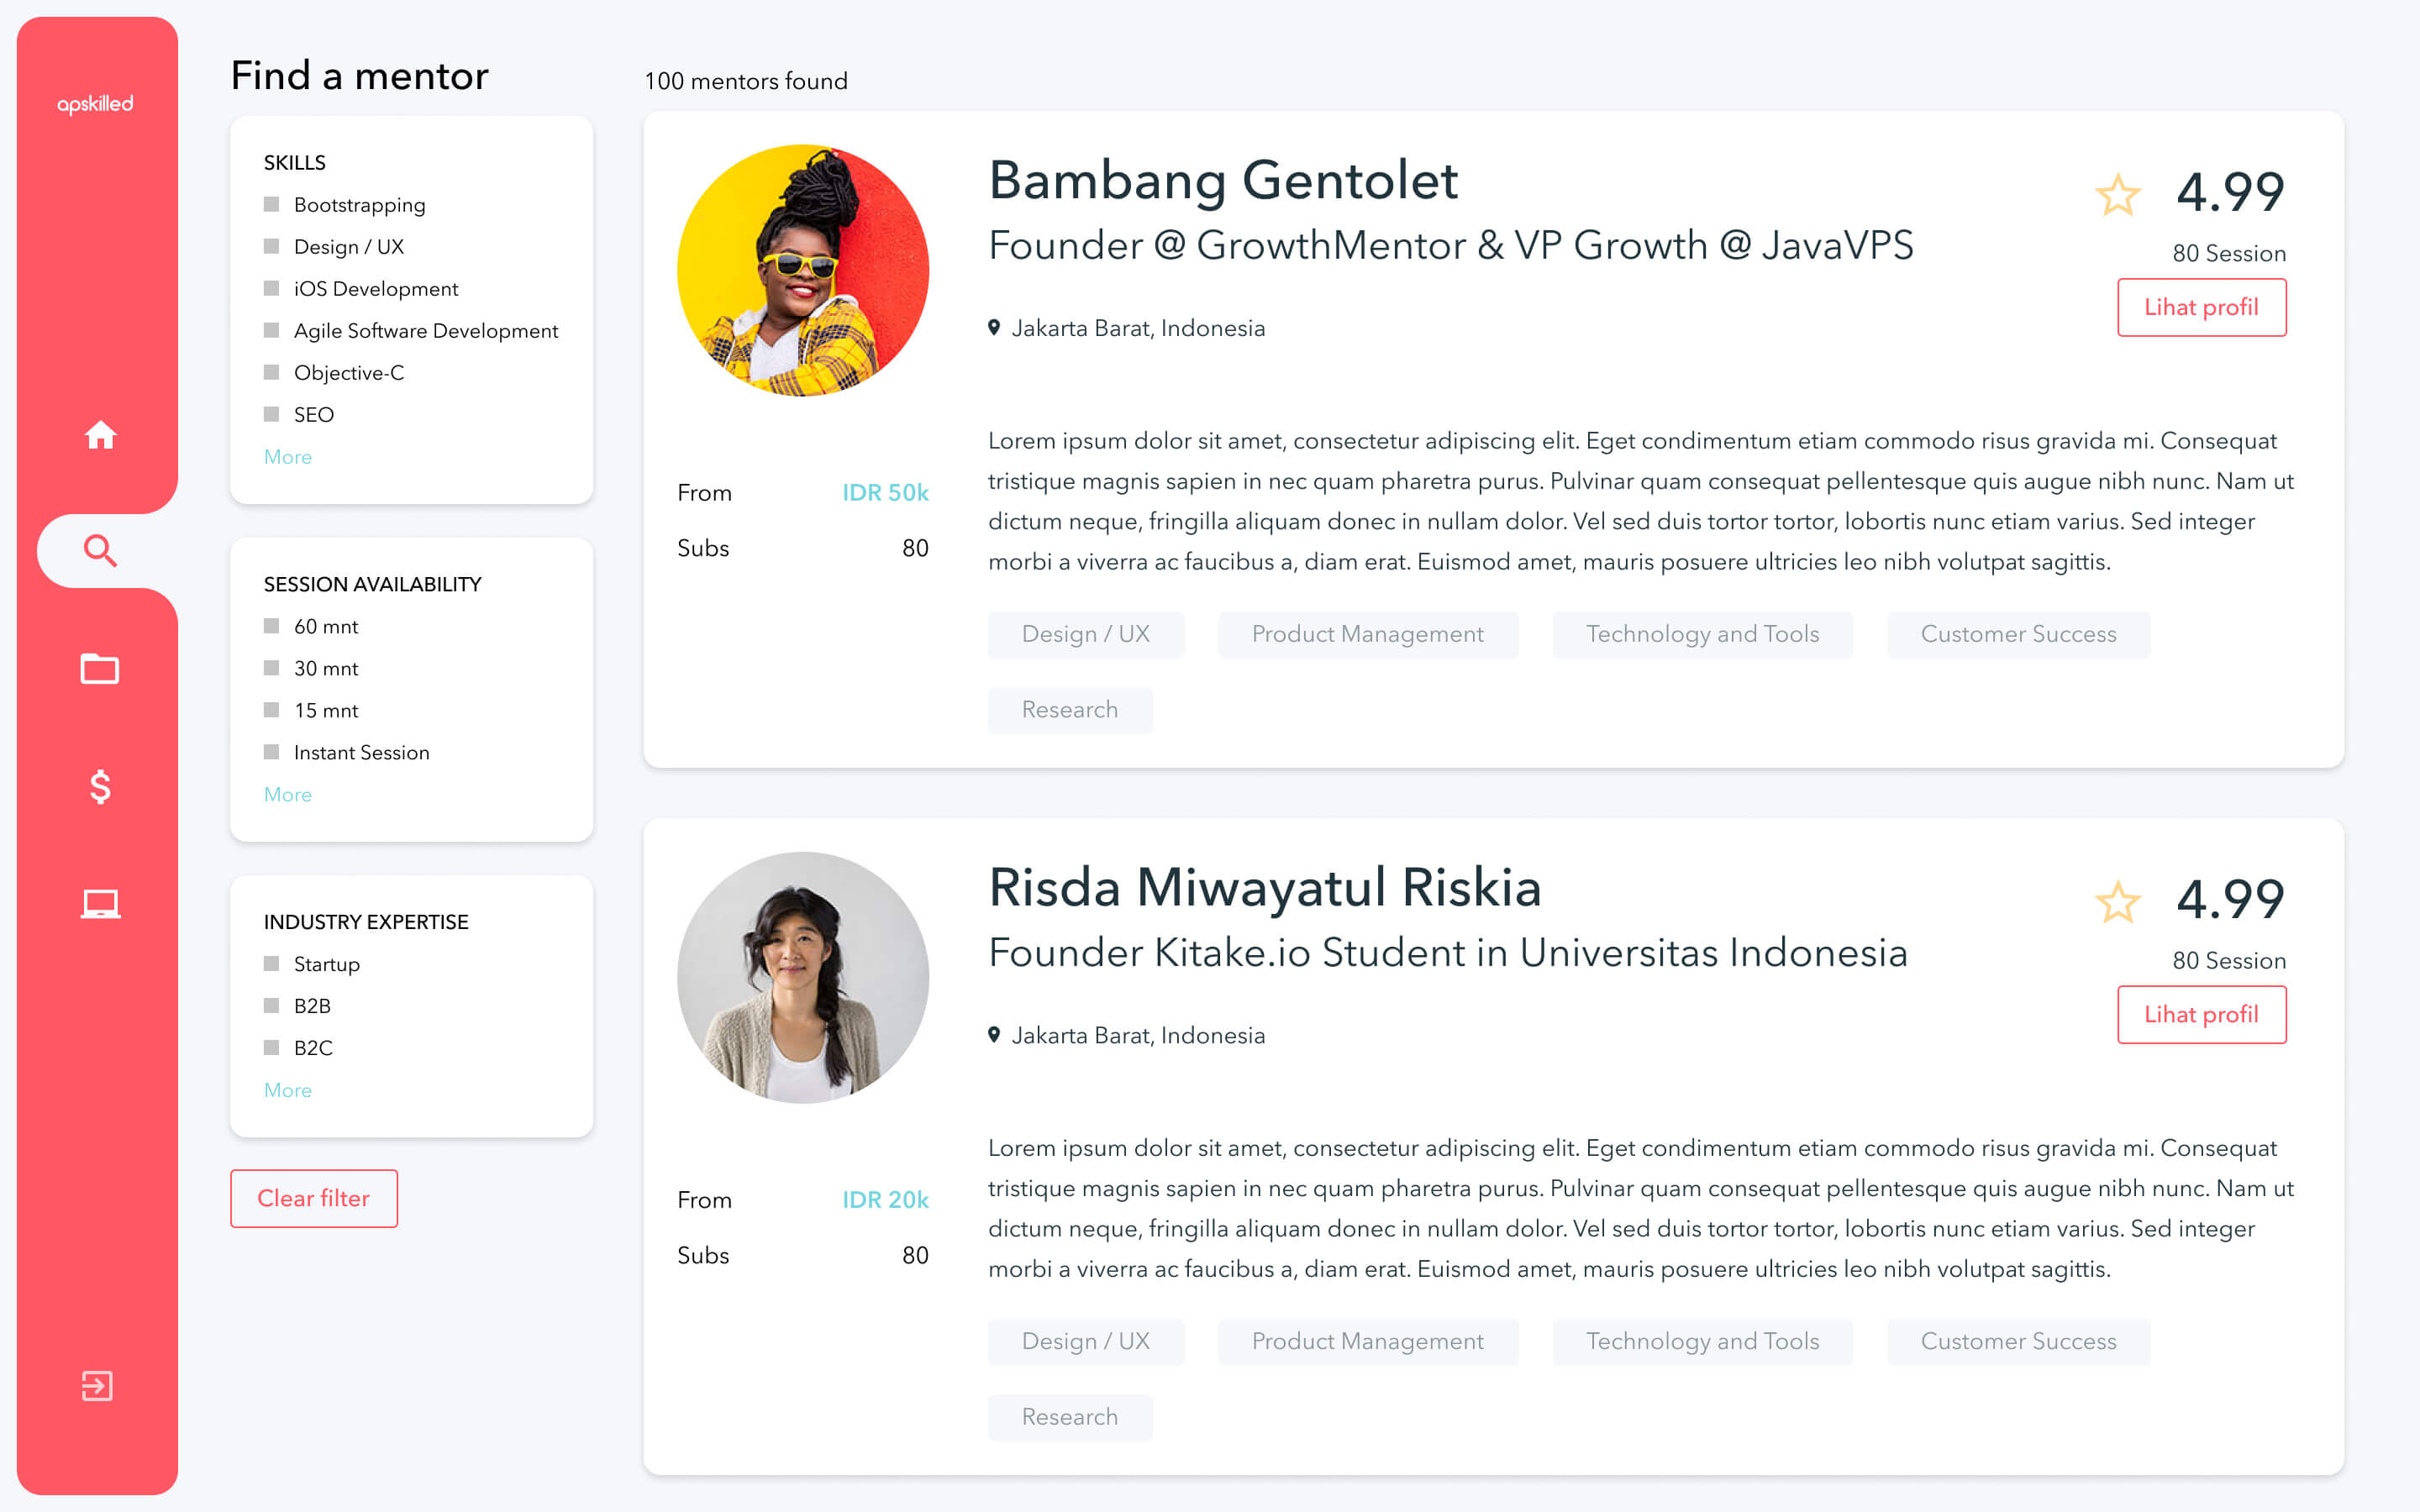
Task: Tick the Startup industry checkbox
Action: coord(271,964)
